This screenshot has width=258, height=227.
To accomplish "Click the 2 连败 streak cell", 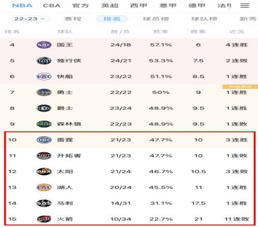I will (237, 61).
